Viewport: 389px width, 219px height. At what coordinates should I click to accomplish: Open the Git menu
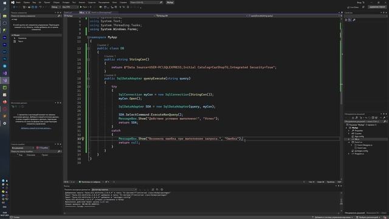pos(40,2)
